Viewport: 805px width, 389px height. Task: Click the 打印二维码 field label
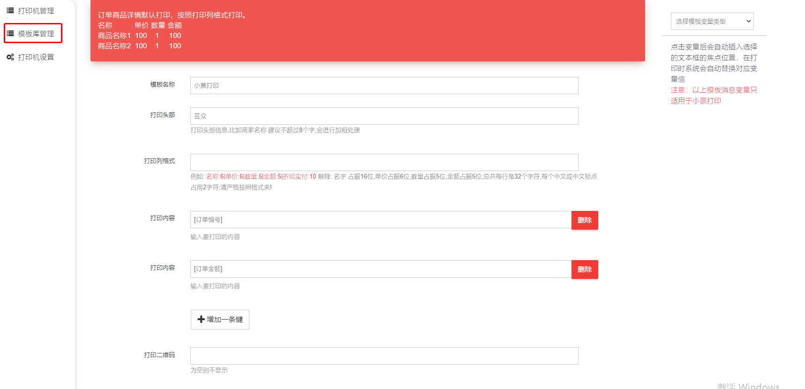pos(159,355)
